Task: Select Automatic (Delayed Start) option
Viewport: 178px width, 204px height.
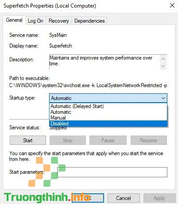Action: pyautogui.click(x=108, y=106)
